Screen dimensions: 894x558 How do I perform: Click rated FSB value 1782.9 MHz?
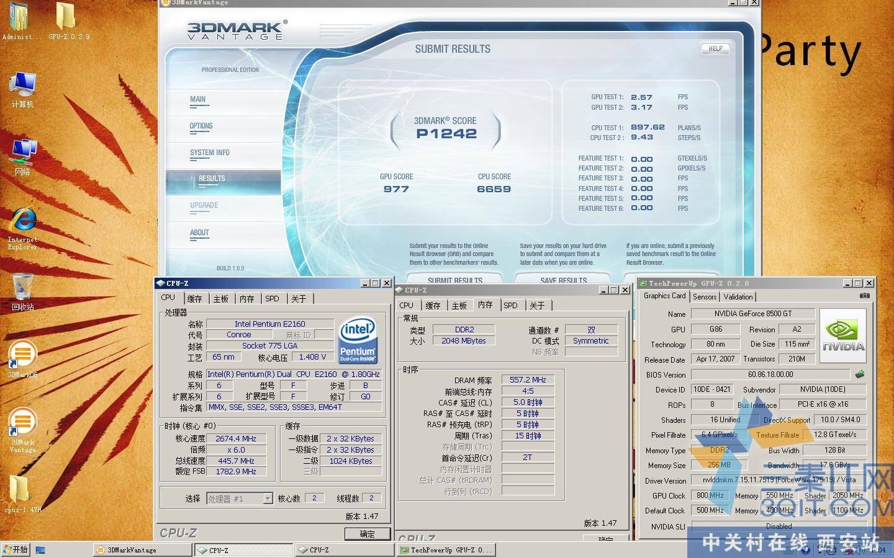click(236, 472)
